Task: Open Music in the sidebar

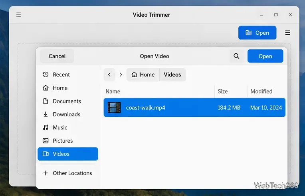Action: tap(68, 127)
